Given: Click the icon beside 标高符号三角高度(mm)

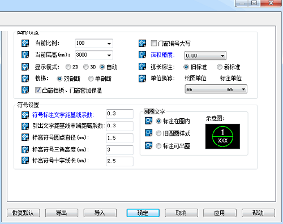Looking at the screenshot, I should (x=25, y=149).
